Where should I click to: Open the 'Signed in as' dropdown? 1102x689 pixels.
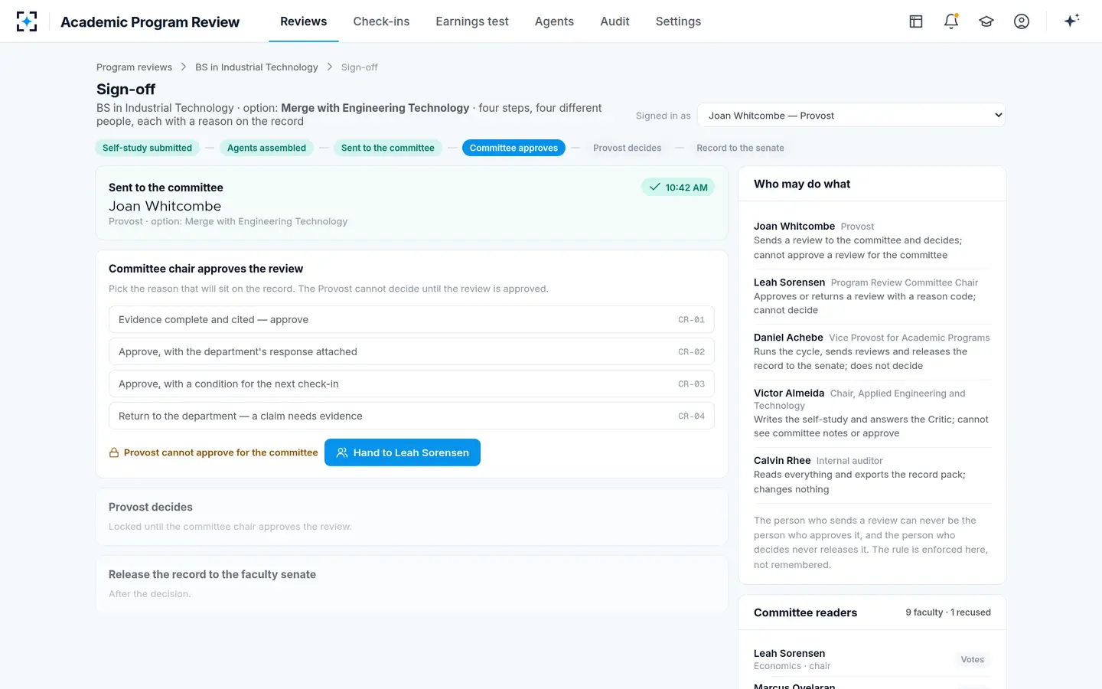click(x=851, y=116)
